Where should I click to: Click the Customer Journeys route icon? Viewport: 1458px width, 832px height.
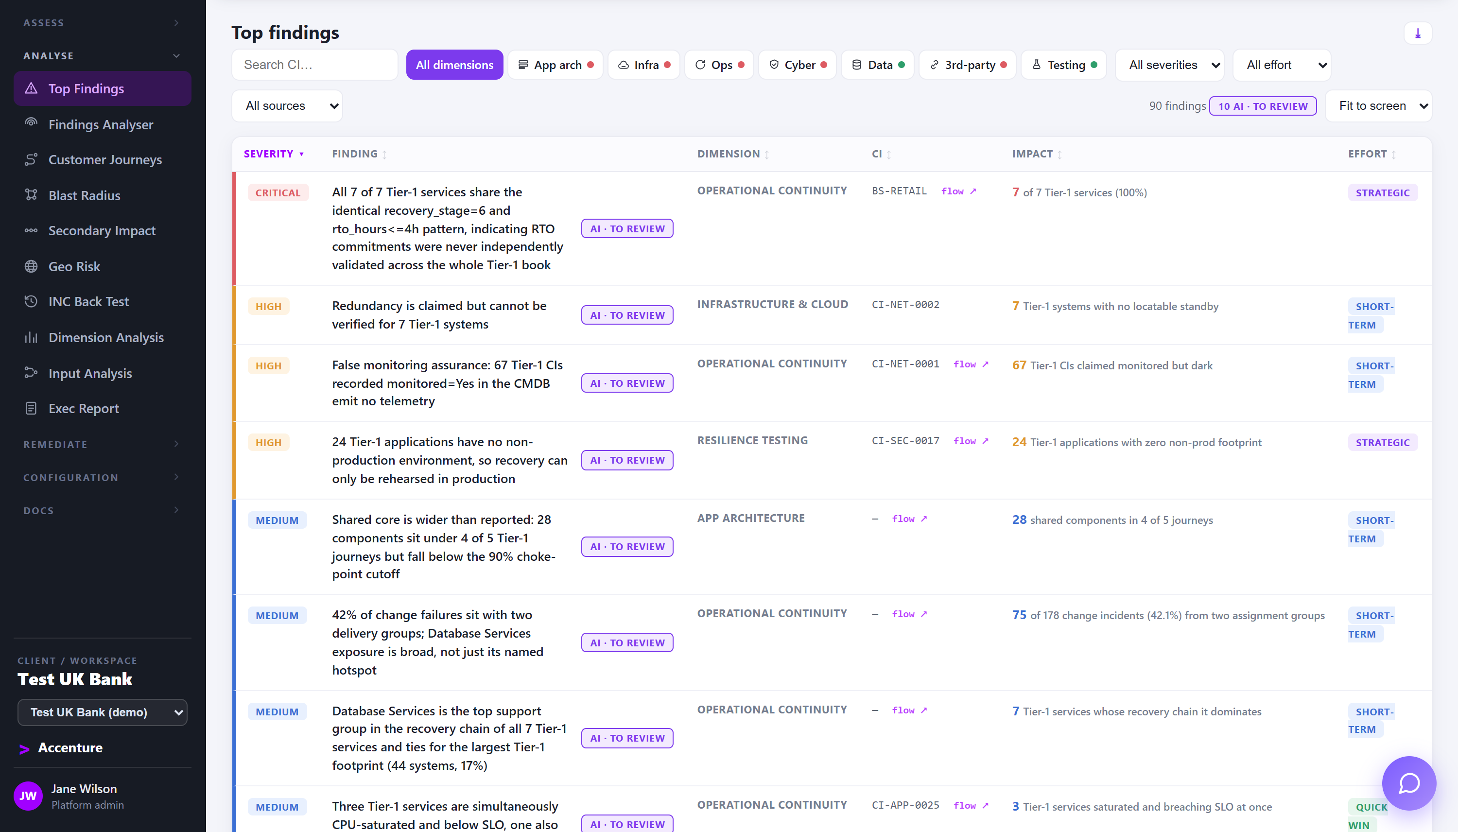[x=31, y=159]
